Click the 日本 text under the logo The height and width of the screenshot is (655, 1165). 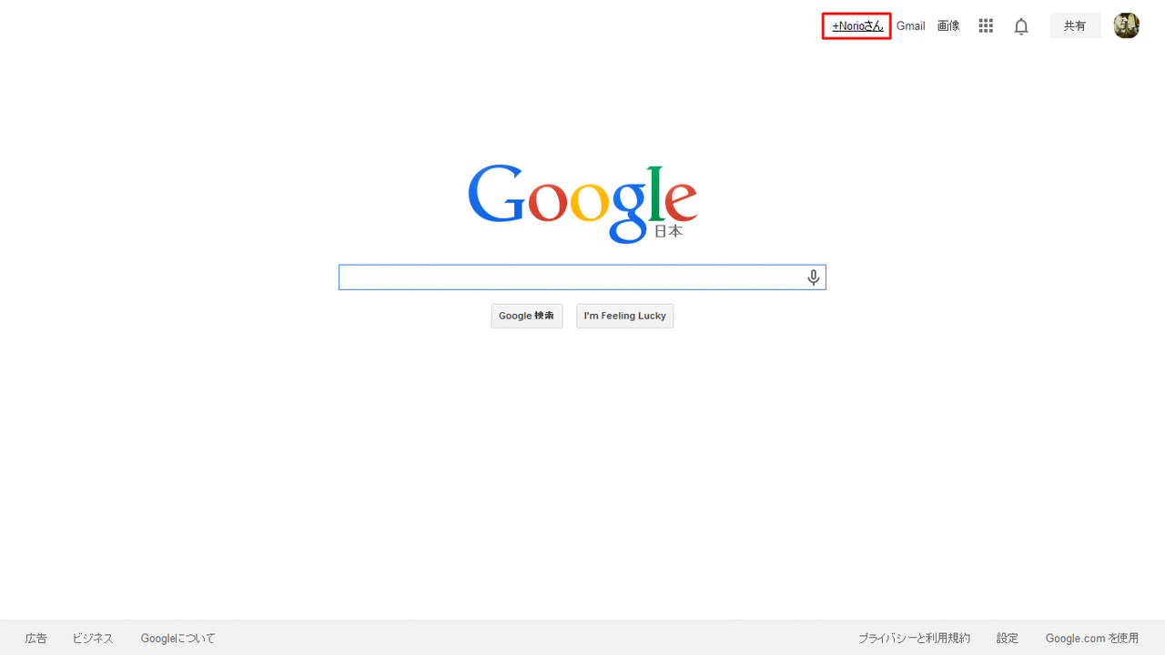668,232
